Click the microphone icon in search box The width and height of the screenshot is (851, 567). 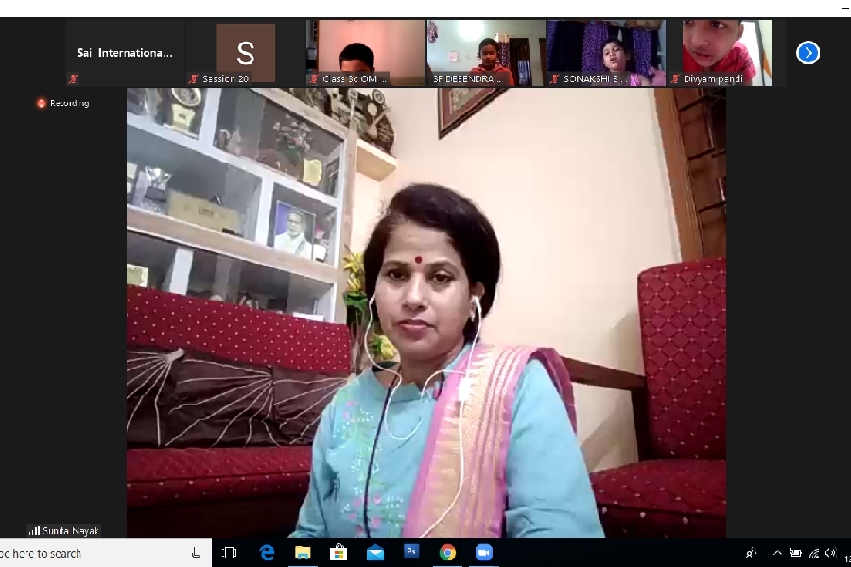click(x=196, y=553)
